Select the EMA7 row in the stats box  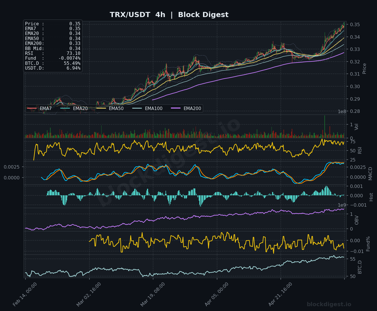pyautogui.click(x=53, y=29)
